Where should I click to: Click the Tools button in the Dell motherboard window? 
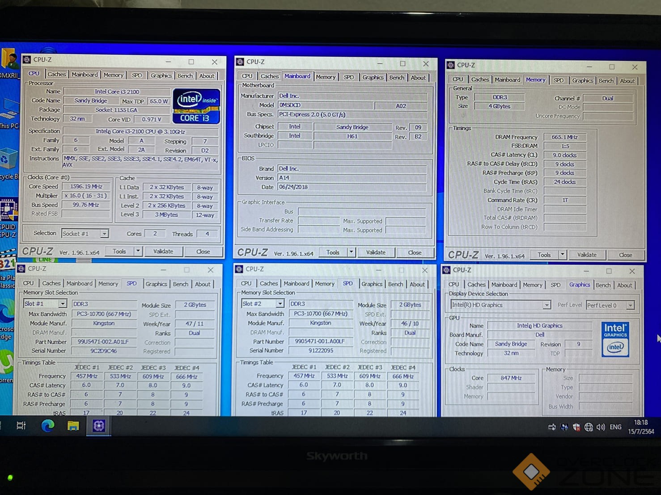[x=333, y=252]
